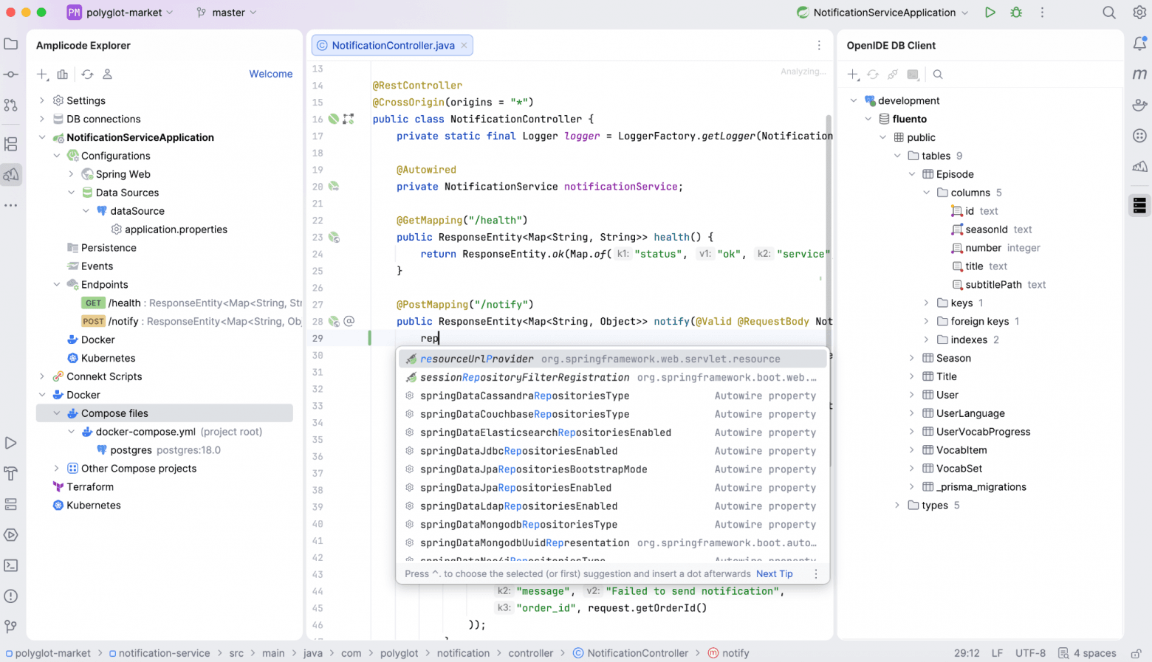
Task: Search in the OpenIDE DB Client
Action: pyautogui.click(x=938, y=75)
